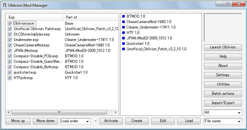247x130 pixels.
Task: Open the Load order sort dropdown
Action: point(75,121)
